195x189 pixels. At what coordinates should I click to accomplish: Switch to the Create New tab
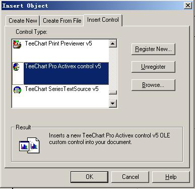coord(23,21)
